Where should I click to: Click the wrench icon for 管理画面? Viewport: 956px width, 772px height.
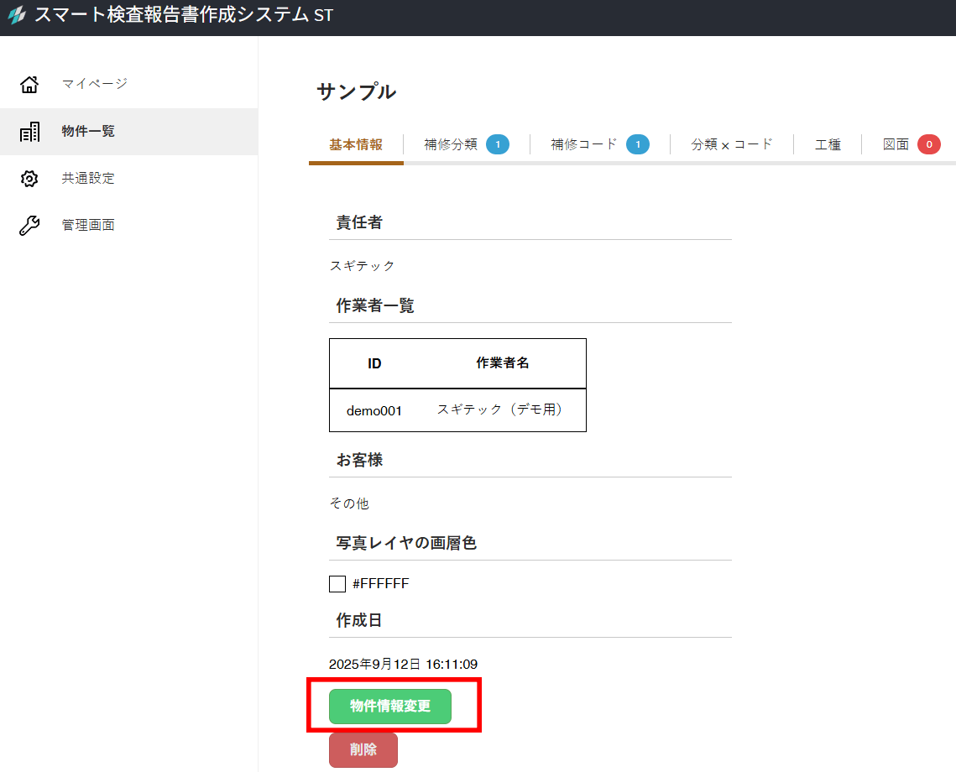[29, 226]
